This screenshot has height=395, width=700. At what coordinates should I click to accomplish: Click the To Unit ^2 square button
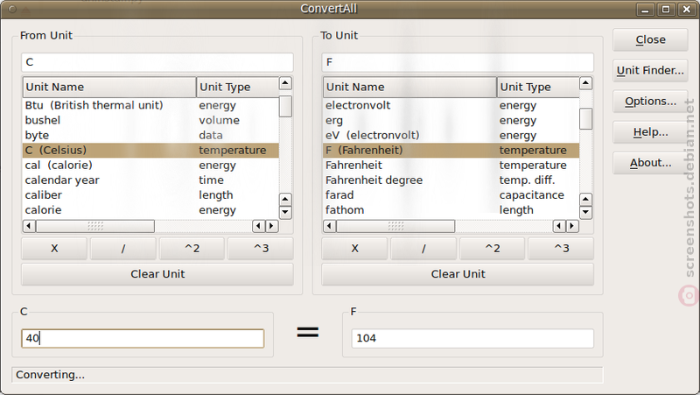coord(493,249)
